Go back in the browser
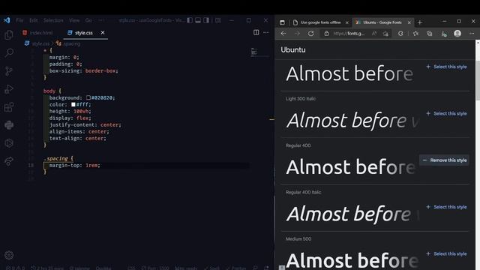The height and width of the screenshot is (270, 480). point(283,34)
